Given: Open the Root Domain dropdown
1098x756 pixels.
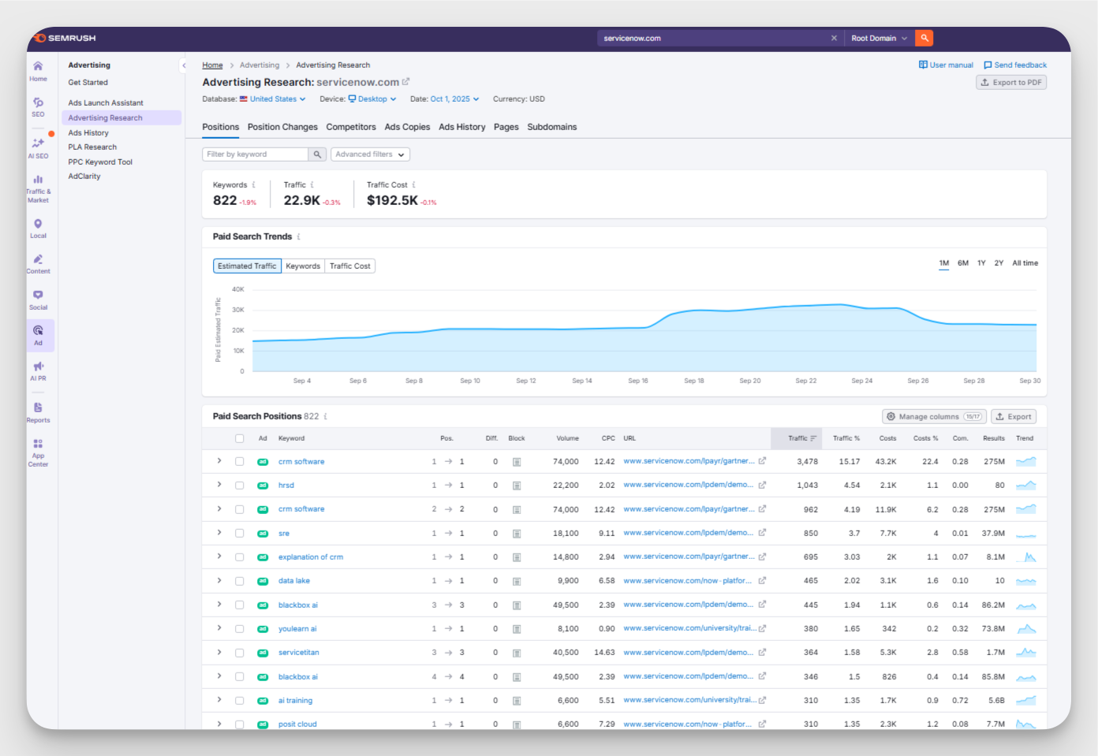Looking at the screenshot, I should coord(878,38).
